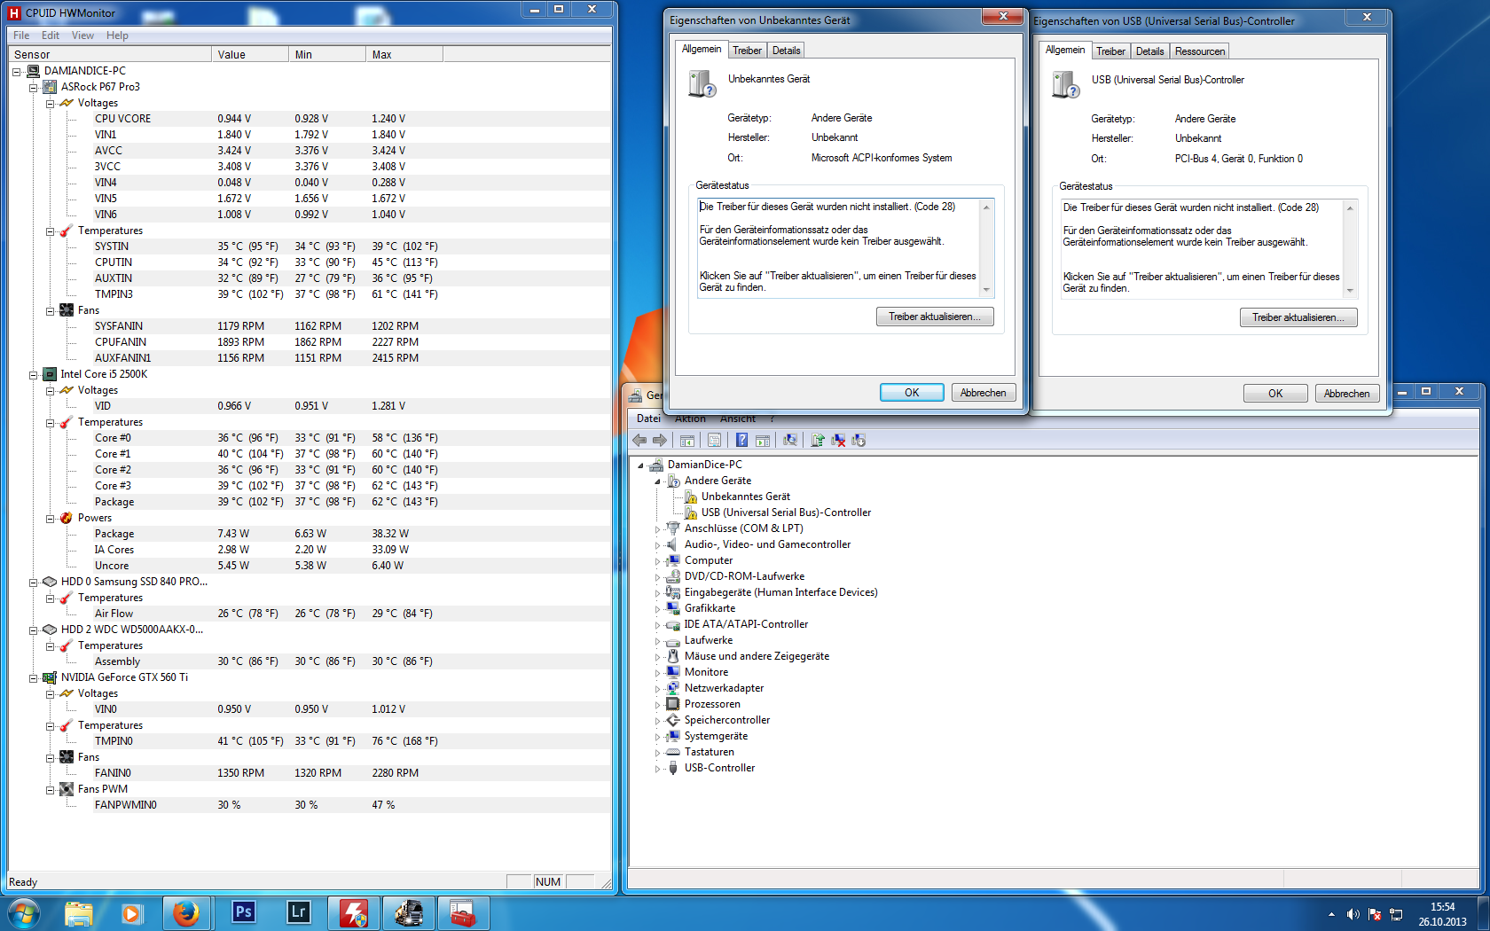Click the scan for hardware changes icon
The image size is (1490, 931).
pos(790,441)
